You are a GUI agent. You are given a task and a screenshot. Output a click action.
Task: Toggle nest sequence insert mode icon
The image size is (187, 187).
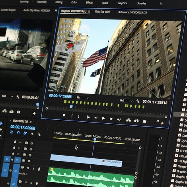coord(12,132)
